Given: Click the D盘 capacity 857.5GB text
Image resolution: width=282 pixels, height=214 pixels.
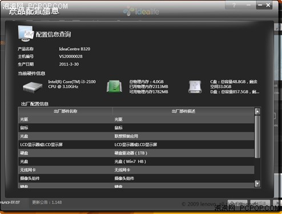Looking at the screenshot, I should 235,92.
